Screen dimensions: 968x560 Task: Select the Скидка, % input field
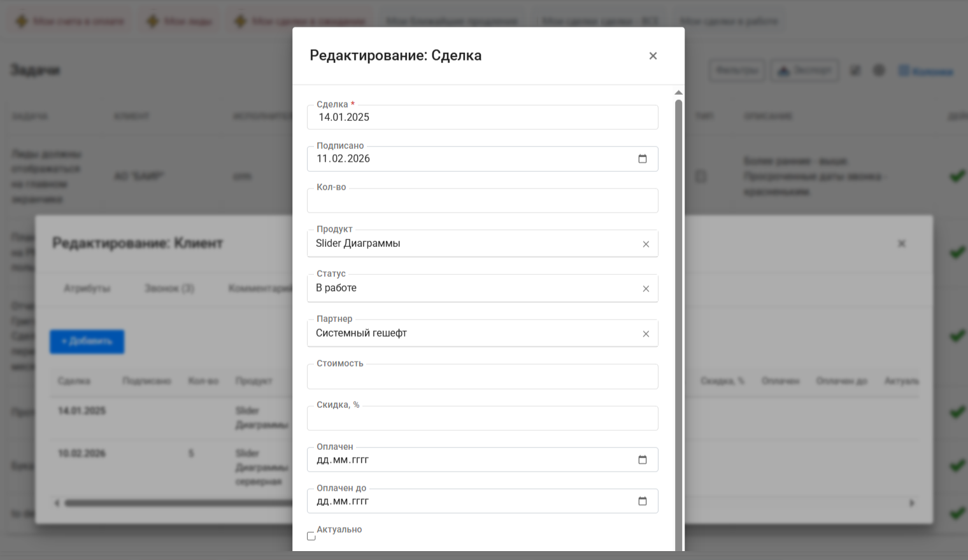click(x=481, y=419)
